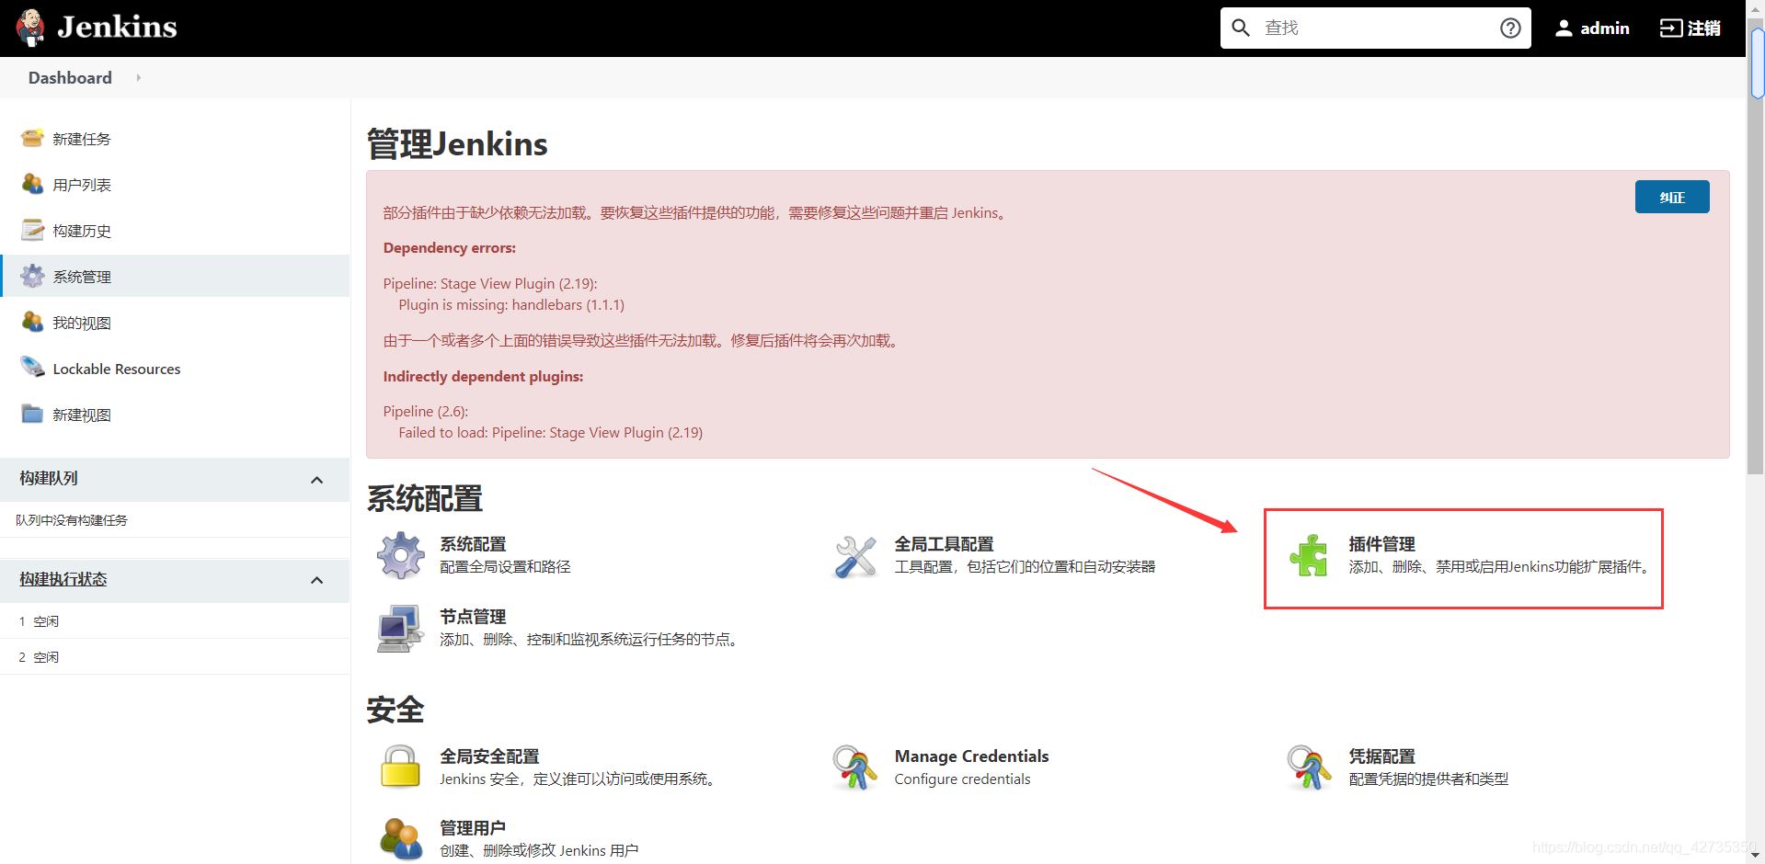Focus the 查找 search input field
The height and width of the screenshot is (864, 1765).
pyautogui.click(x=1374, y=28)
